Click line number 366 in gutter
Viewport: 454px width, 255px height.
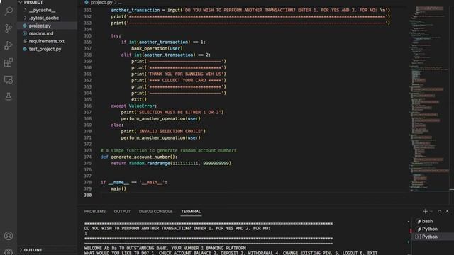(x=87, y=106)
